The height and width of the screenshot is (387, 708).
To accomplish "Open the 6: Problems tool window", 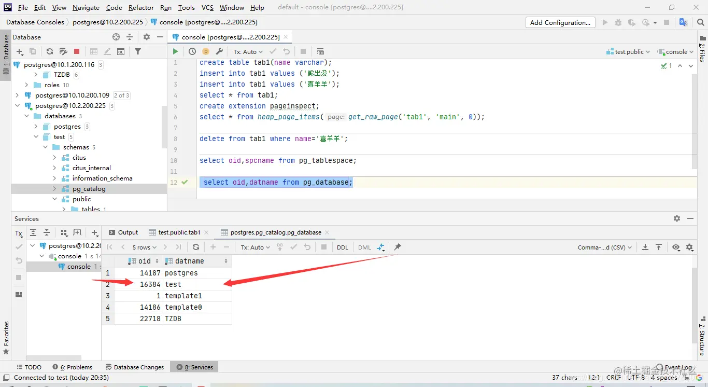I will coord(72,367).
